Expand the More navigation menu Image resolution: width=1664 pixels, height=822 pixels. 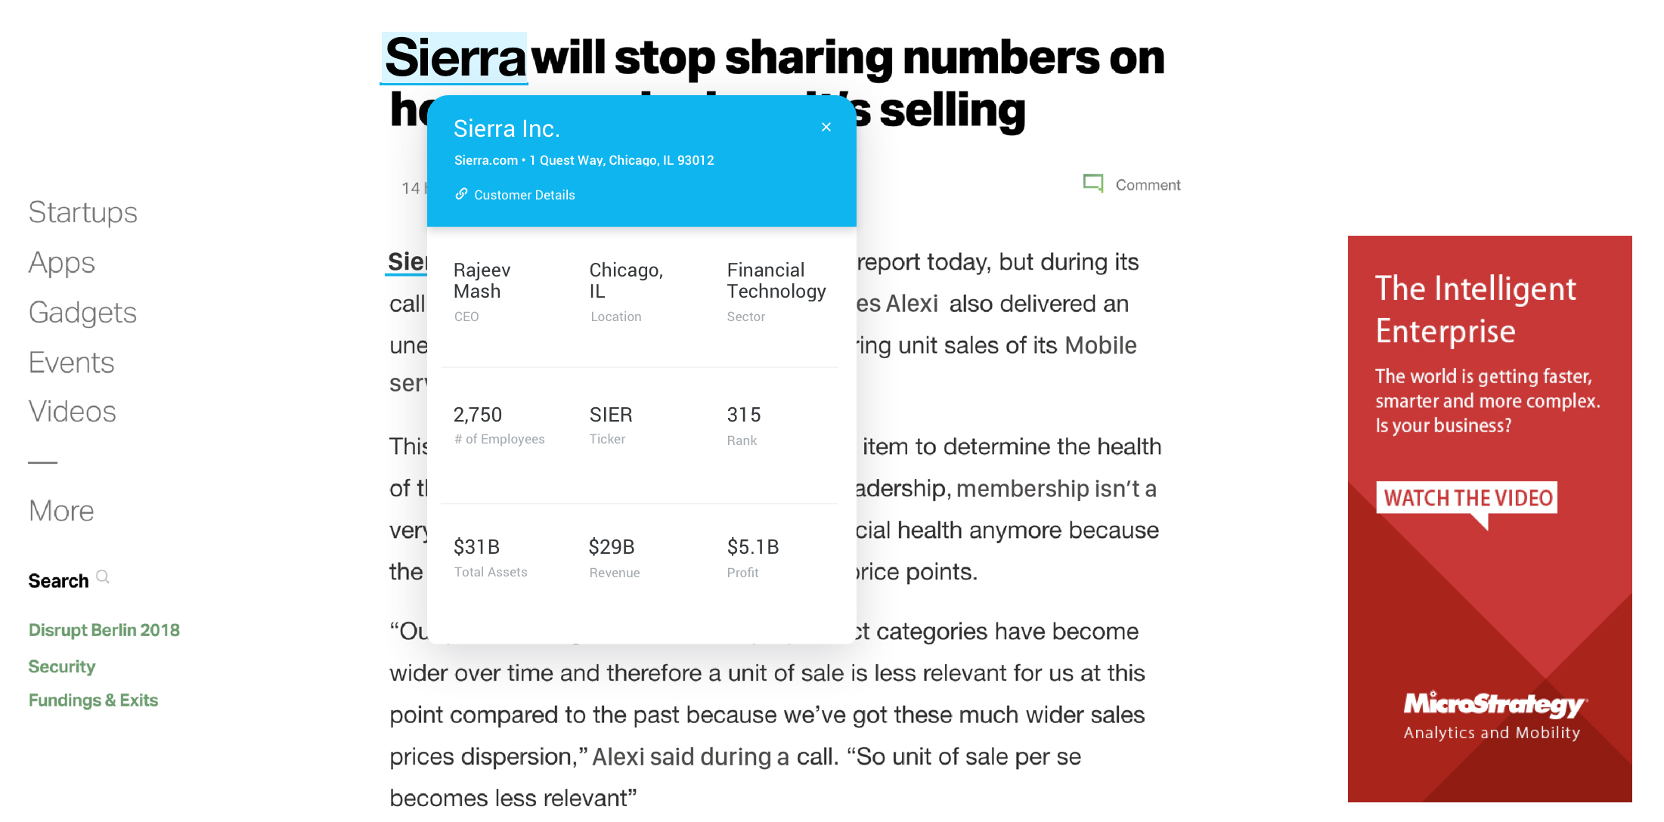tap(61, 511)
